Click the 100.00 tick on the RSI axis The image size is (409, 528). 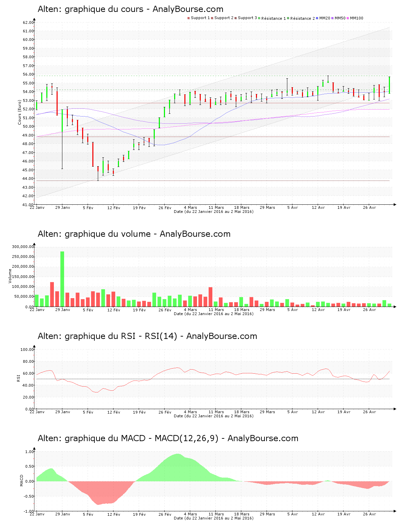pos(27,350)
